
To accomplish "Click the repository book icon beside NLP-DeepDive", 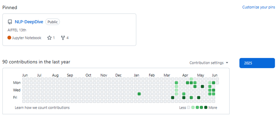I will tap(10, 22).
